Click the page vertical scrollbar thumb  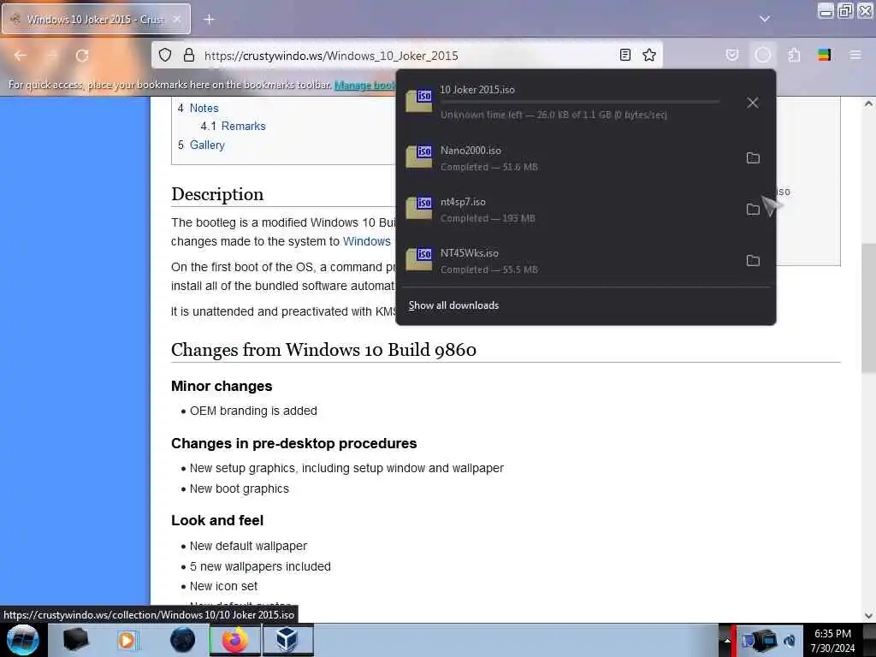pos(868,308)
